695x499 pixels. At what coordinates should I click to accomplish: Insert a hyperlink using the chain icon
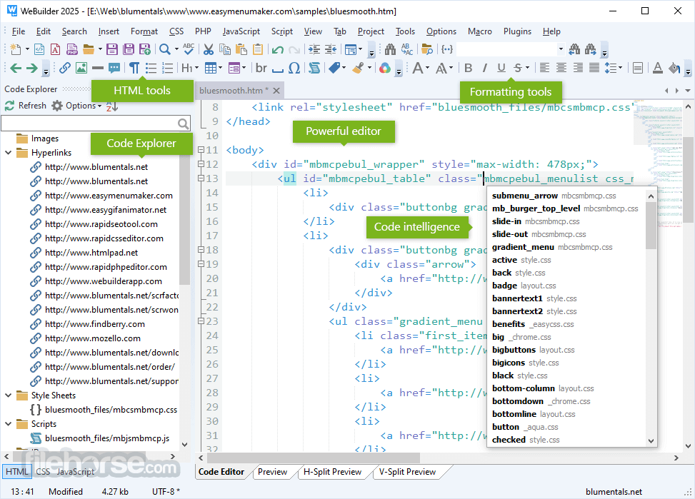[65, 69]
